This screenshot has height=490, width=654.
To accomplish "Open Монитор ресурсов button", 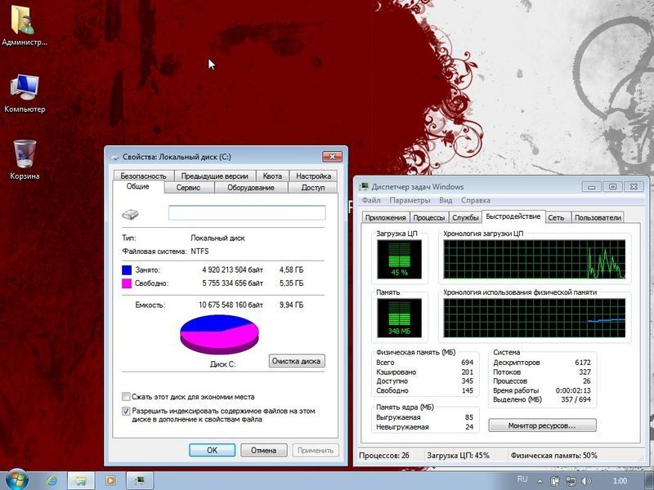I will (x=541, y=425).
